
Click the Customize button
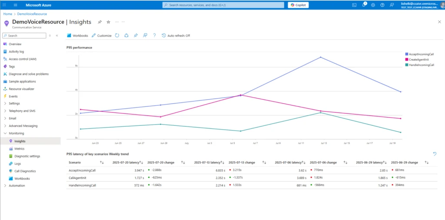pyautogui.click(x=101, y=36)
